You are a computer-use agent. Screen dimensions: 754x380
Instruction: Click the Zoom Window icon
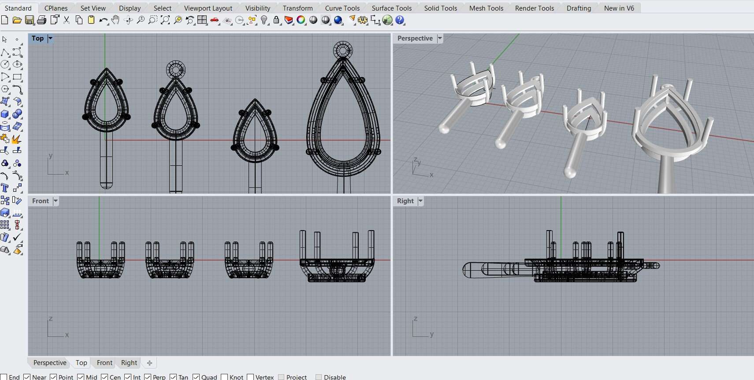click(x=153, y=20)
